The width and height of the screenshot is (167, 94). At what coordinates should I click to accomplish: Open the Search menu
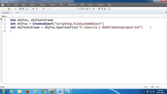click(32, 5)
